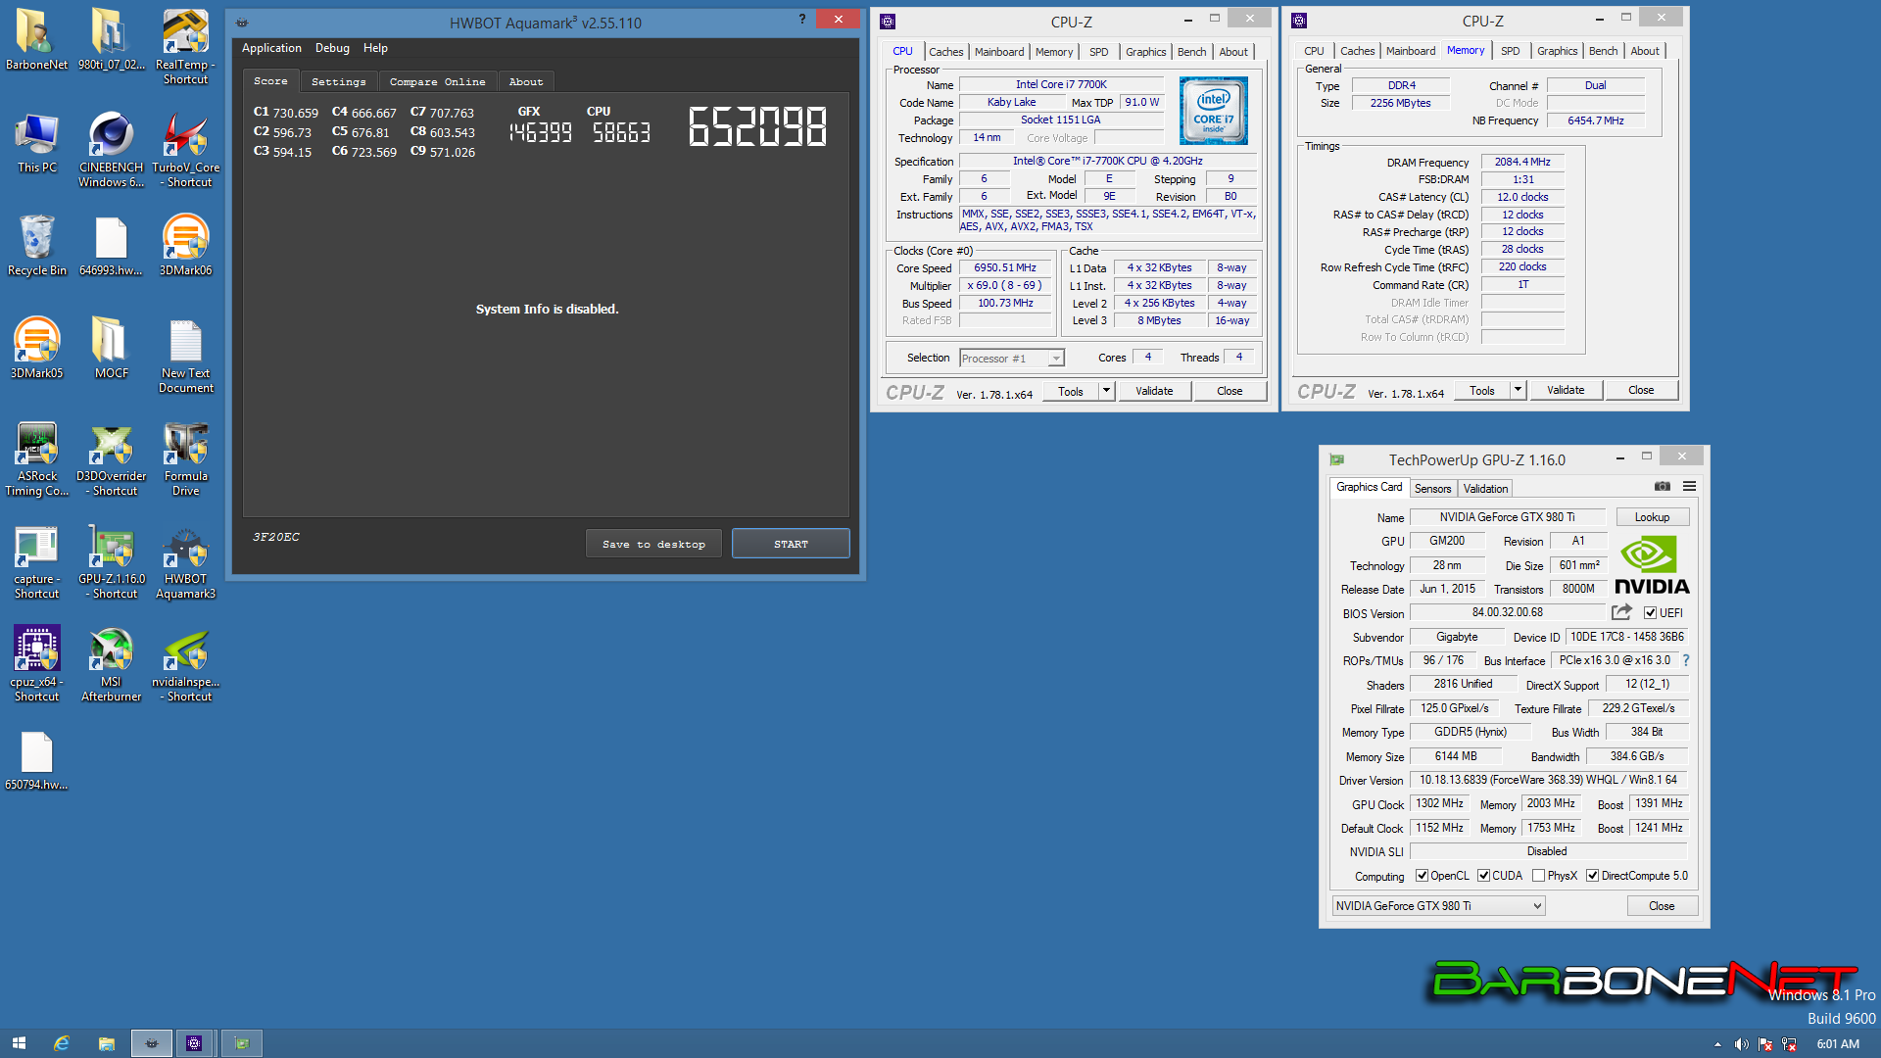Open Mainboard tab in left CPU-Z
1881x1058 pixels.
[x=999, y=52]
